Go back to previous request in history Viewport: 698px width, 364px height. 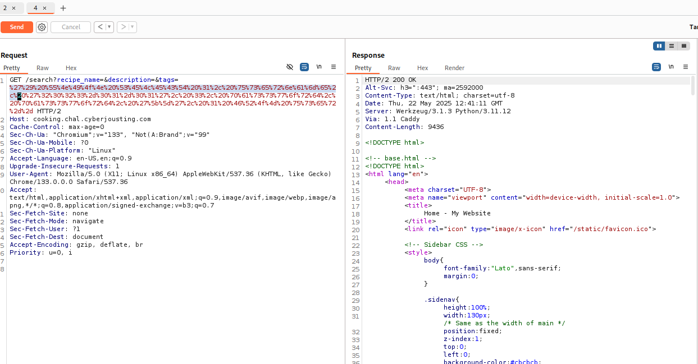click(100, 27)
